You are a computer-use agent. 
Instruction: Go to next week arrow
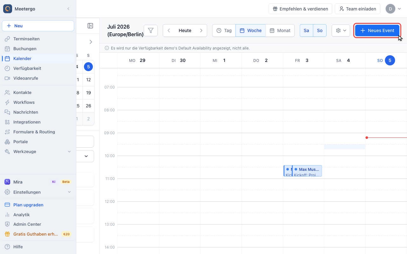201,30
